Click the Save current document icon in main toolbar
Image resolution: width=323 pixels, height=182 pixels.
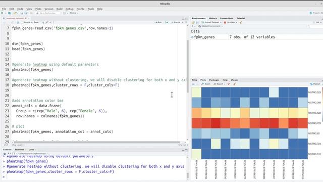point(22,13)
